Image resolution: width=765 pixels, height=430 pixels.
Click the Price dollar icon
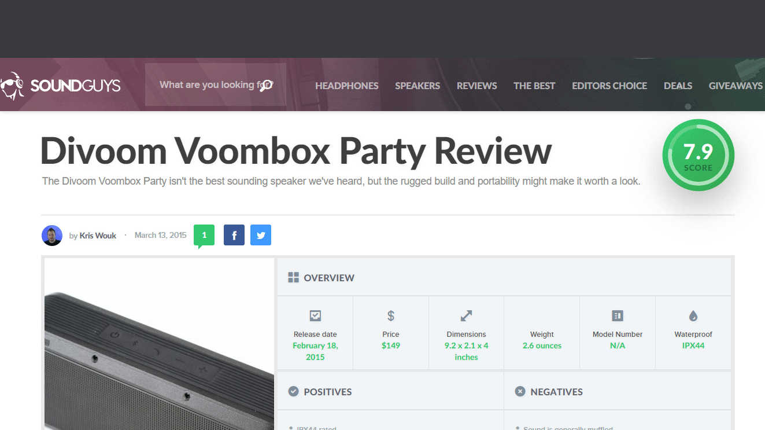tap(391, 316)
